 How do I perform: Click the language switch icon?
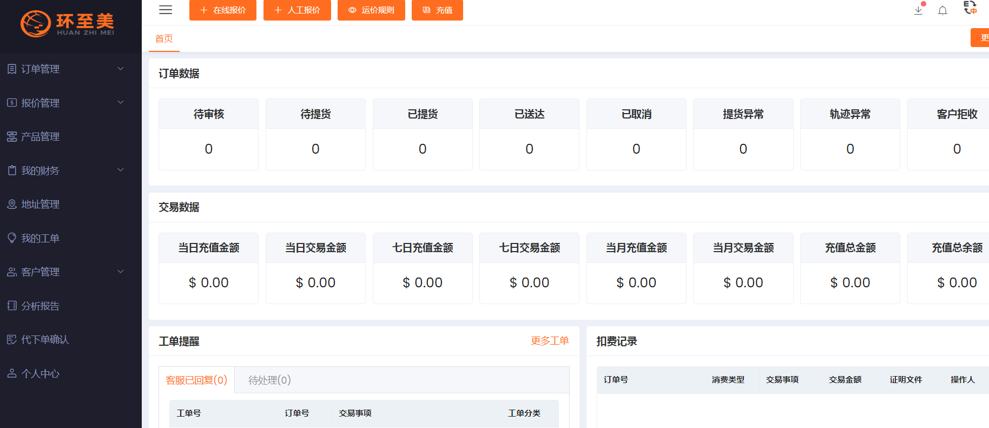click(970, 8)
